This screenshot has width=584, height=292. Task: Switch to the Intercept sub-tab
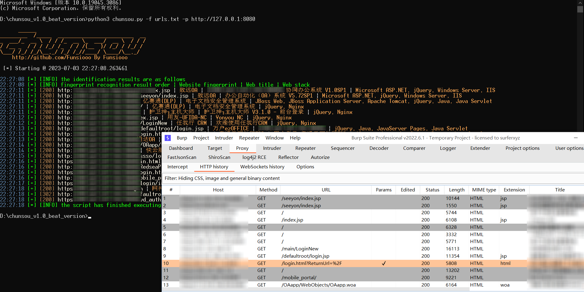click(x=177, y=167)
